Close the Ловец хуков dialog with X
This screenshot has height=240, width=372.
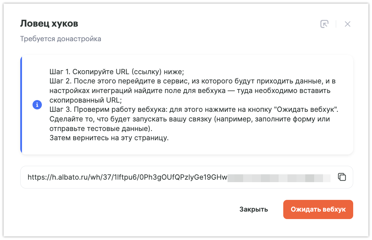(x=348, y=24)
